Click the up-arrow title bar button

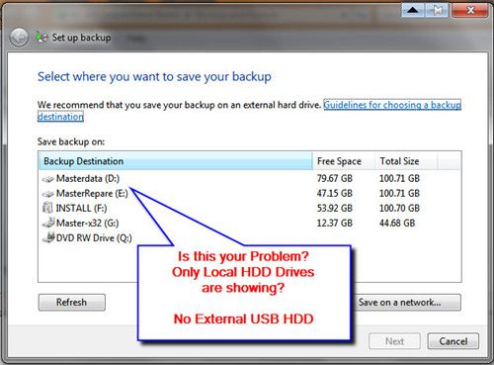pyautogui.click(x=413, y=11)
